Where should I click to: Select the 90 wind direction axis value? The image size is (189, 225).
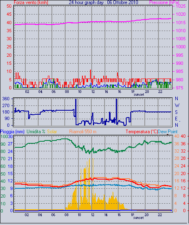pos(7,118)
